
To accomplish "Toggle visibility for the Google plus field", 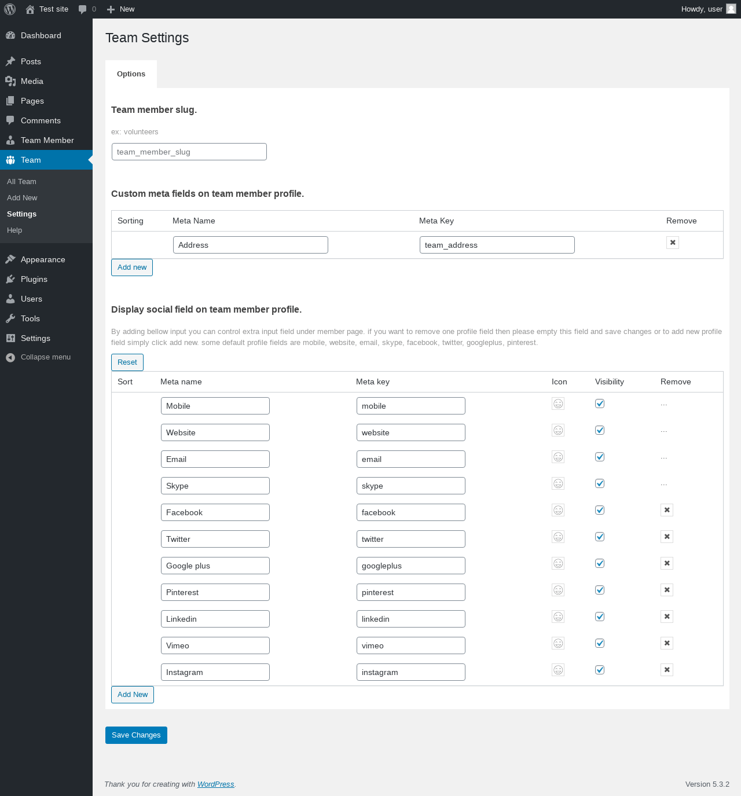I will (x=600, y=563).
